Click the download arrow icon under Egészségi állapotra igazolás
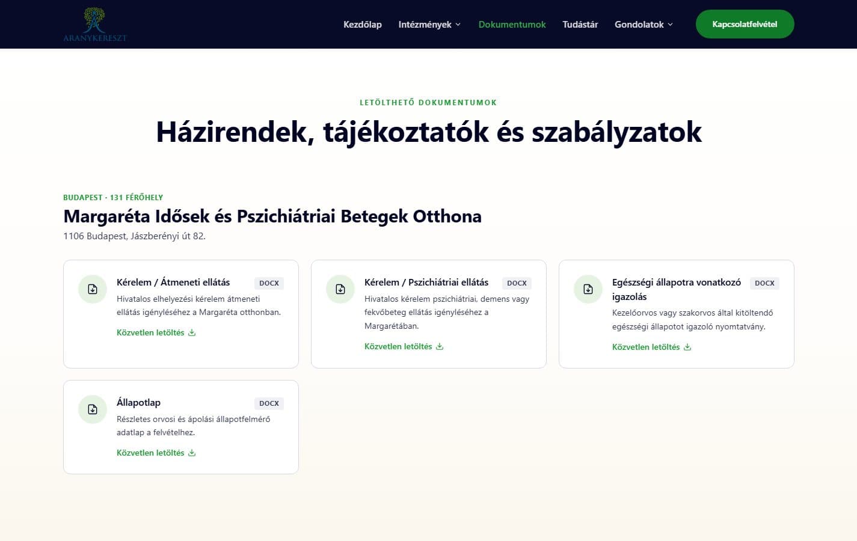The width and height of the screenshot is (857, 541). click(687, 347)
